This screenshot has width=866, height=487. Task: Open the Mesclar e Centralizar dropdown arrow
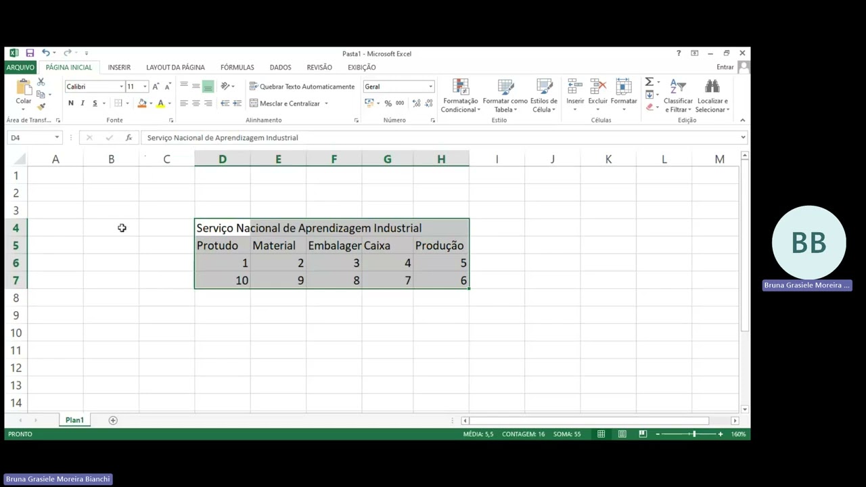(x=326, y=103)
